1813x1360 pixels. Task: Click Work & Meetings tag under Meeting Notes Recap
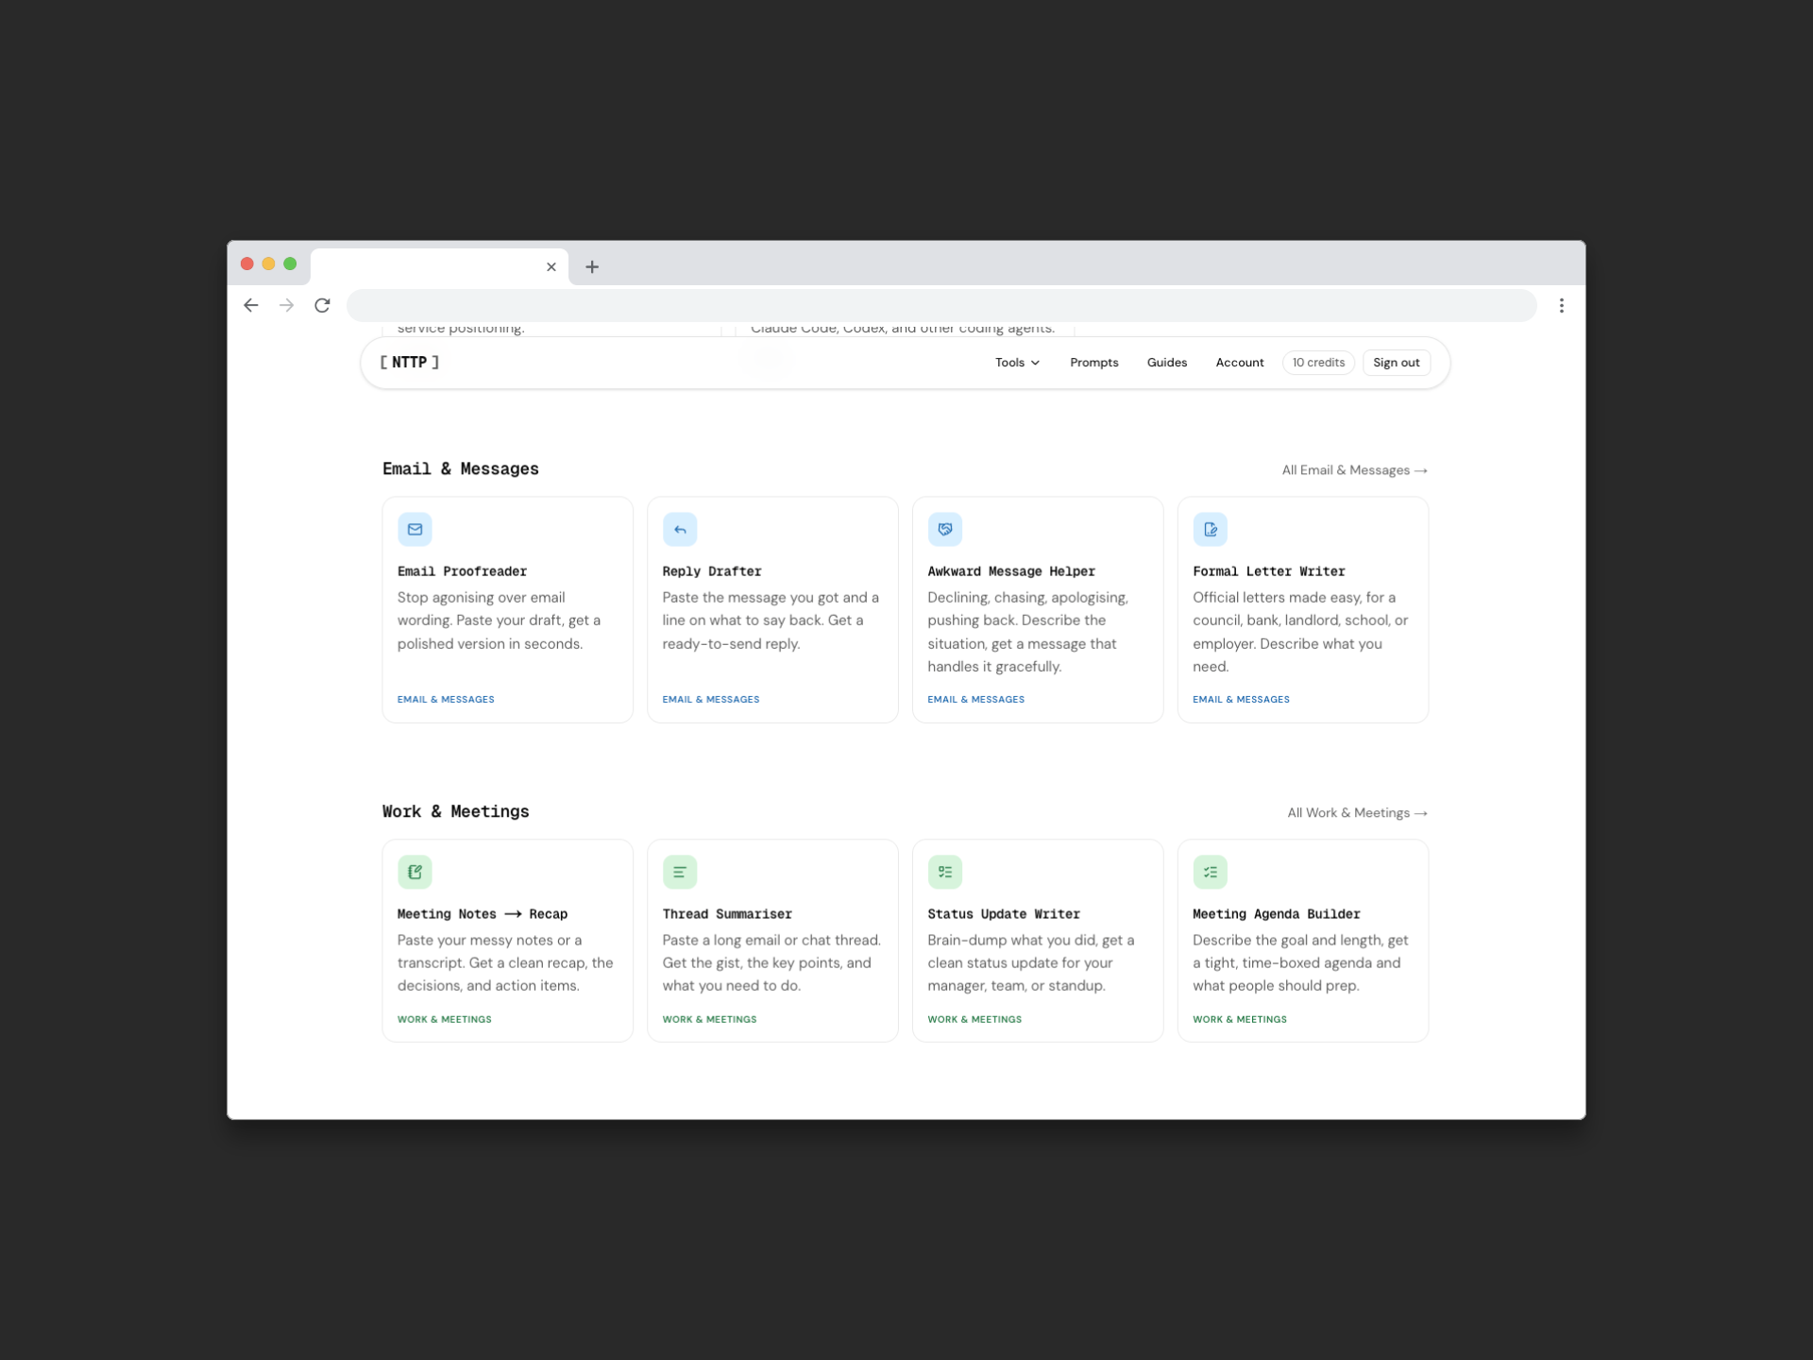coord(444,1020)
